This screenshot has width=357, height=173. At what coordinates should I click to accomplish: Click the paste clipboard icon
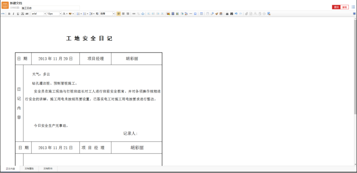click(x=221, y=14)
